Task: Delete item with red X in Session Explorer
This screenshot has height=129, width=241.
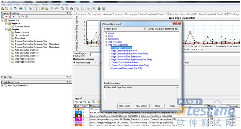Action: 10,17
